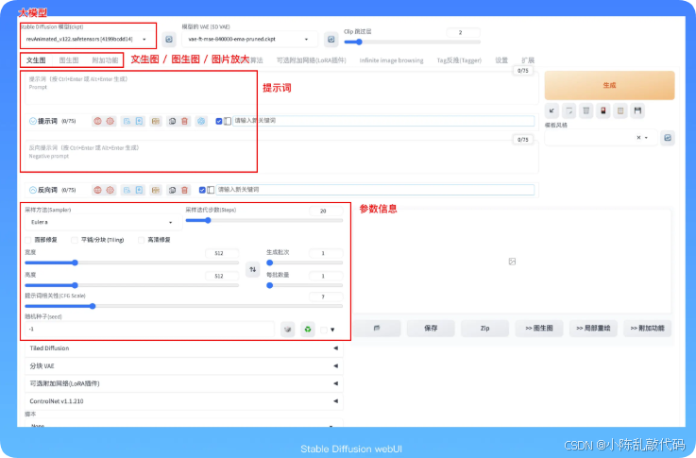Refresh the Stable Diffusion checkpoint list

coord(169,39)
